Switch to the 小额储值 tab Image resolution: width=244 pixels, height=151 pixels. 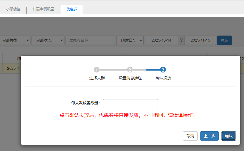[13, 9]
